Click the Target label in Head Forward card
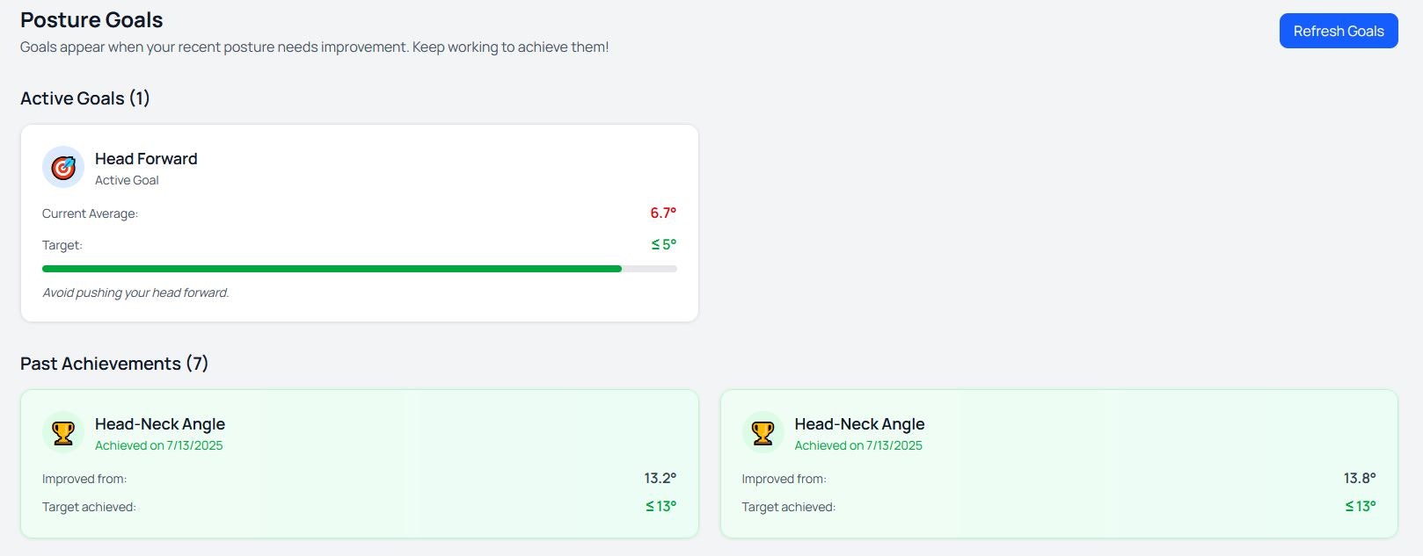Image resolution: width=1423 pixels, height=556 pixels. click(x=62, y=245)
